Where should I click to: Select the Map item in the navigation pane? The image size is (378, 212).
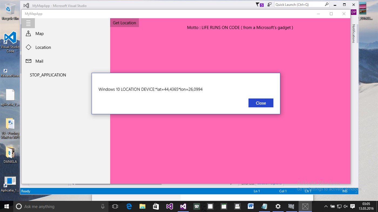coord(39,33)
